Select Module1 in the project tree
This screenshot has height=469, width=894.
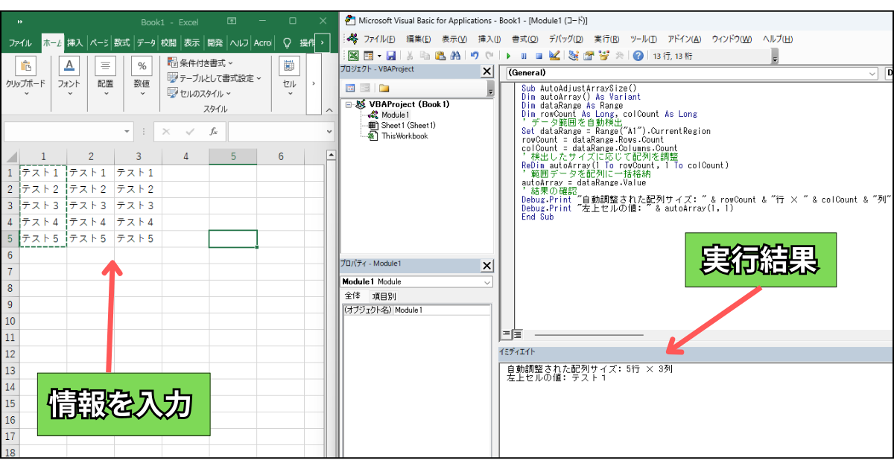point(395,115)
